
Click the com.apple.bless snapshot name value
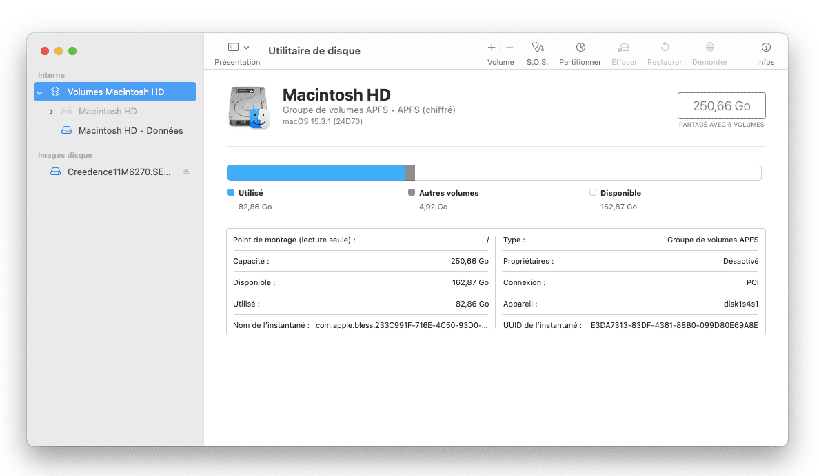click(402, 326)
